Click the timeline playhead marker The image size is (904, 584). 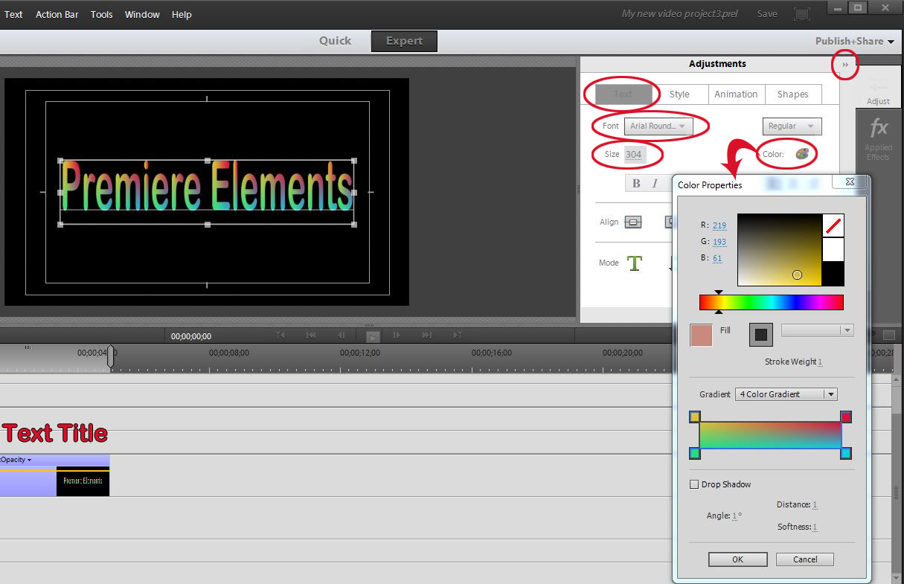tap(110, 356)
